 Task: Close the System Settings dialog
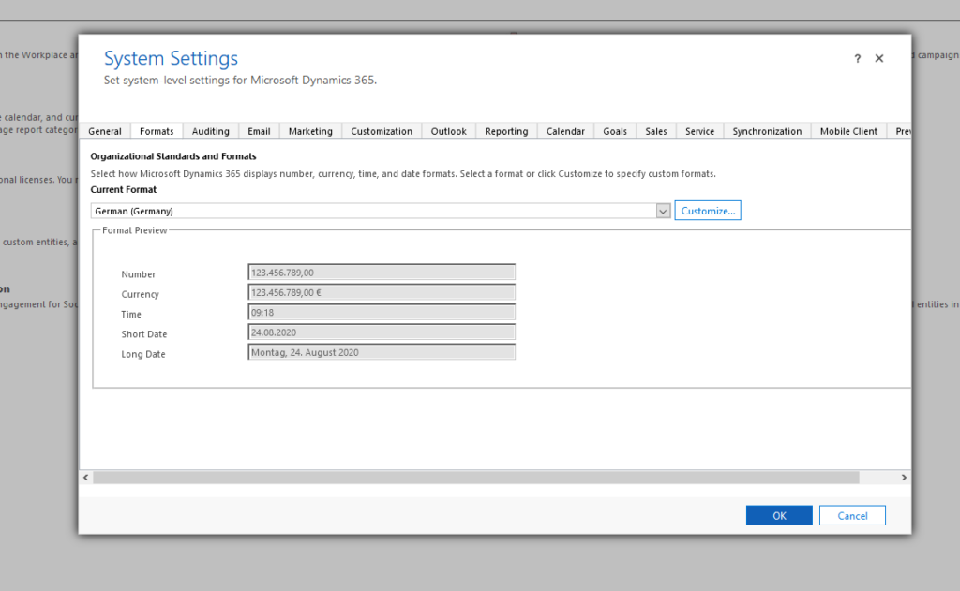(879, 58)
